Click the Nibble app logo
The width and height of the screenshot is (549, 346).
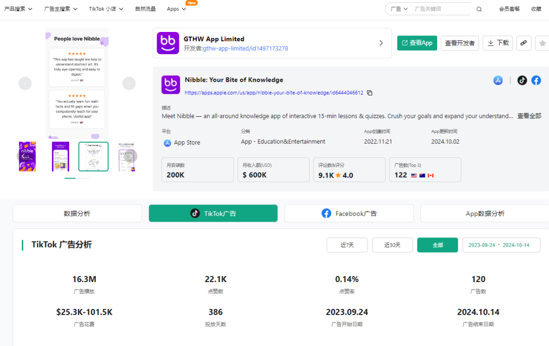click(170, 85)
